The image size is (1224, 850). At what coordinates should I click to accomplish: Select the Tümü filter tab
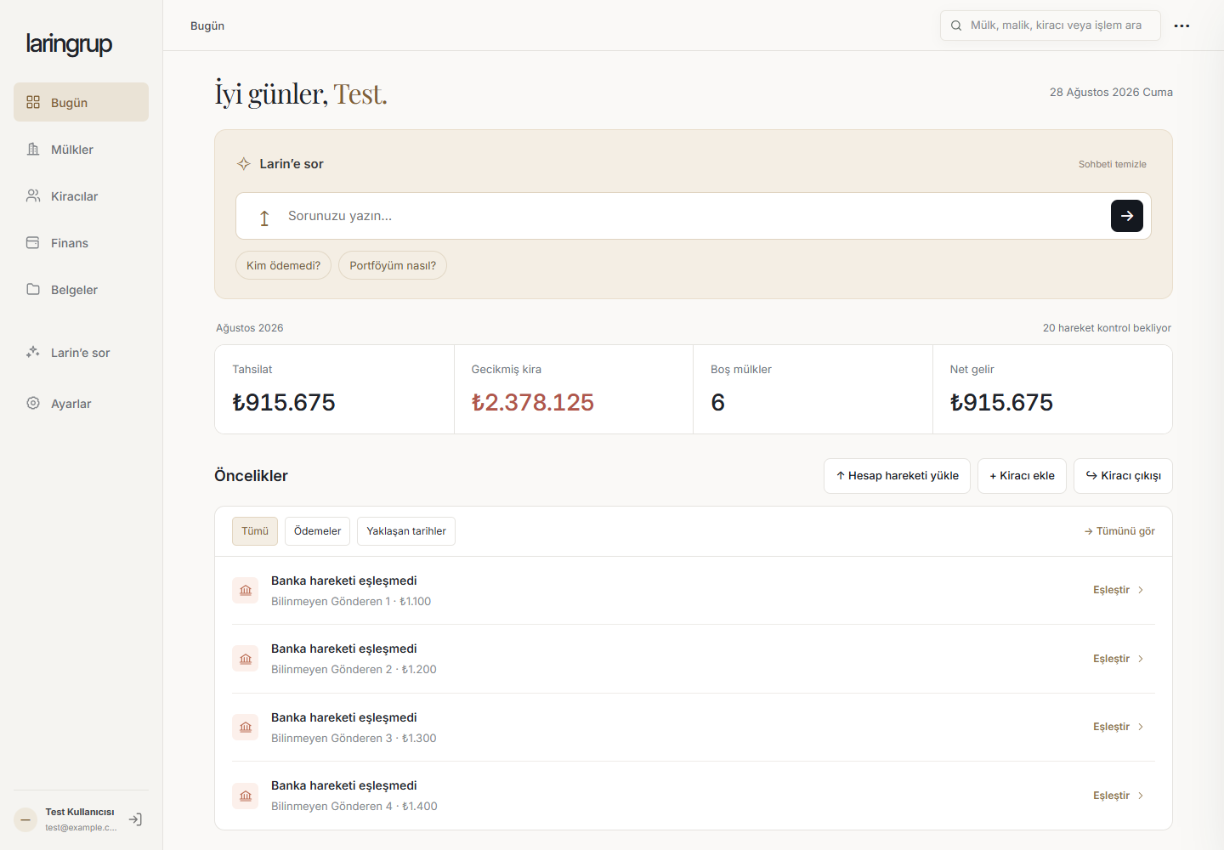tap(255, 531)
